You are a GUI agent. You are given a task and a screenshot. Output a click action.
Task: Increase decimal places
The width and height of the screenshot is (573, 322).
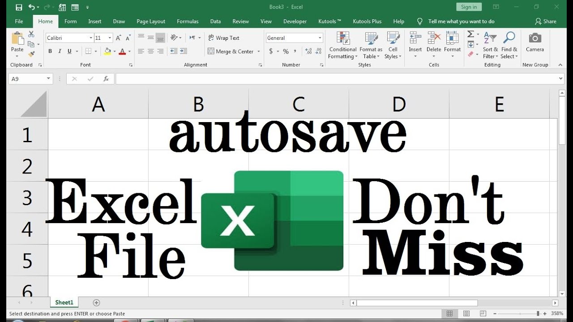tap(308, 51)
